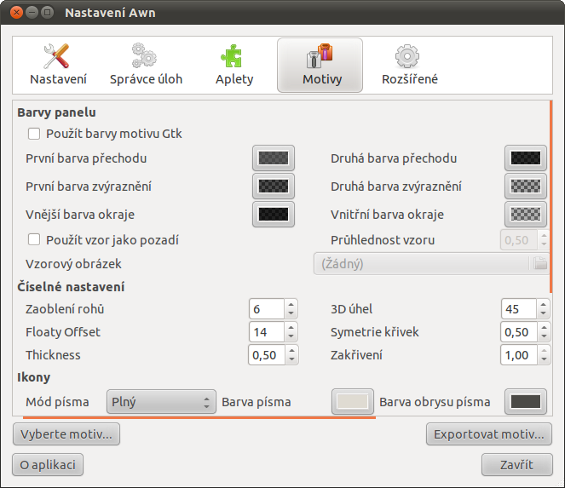565x488 pixels.
Task: Increase Floaty Offset with up arrow
Action: [291, 327]
